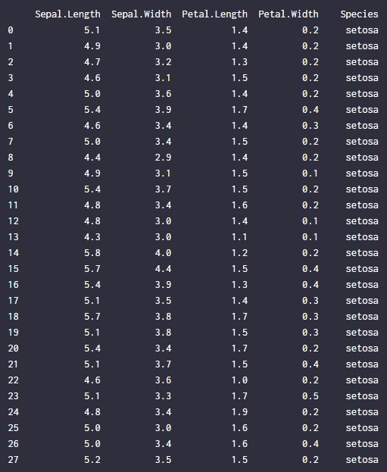Click Petal.Width value 0.1 in row 9
The image size is (387, 472).
(311, 173)
